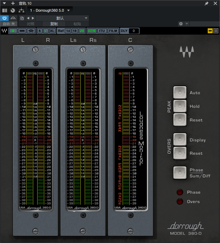Toggle the plugin power bypass button
This screenshot has height=243, width=220.
pos(5,18)
